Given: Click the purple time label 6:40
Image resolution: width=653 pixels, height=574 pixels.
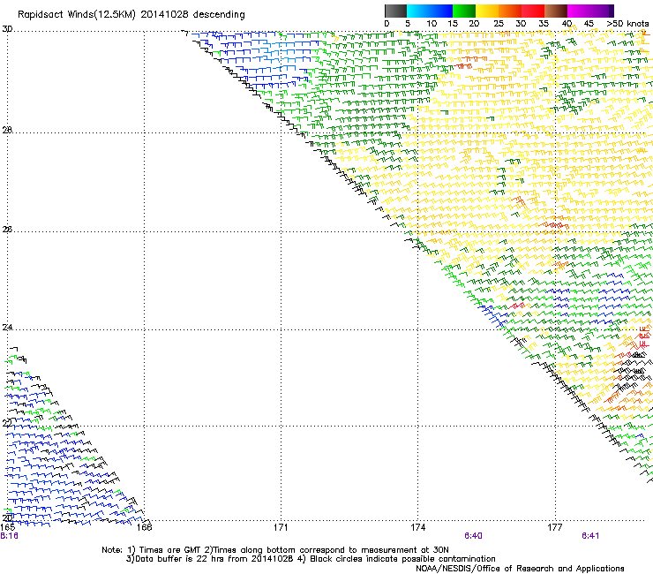Looking at the screenshot, I should pos(473,536).
